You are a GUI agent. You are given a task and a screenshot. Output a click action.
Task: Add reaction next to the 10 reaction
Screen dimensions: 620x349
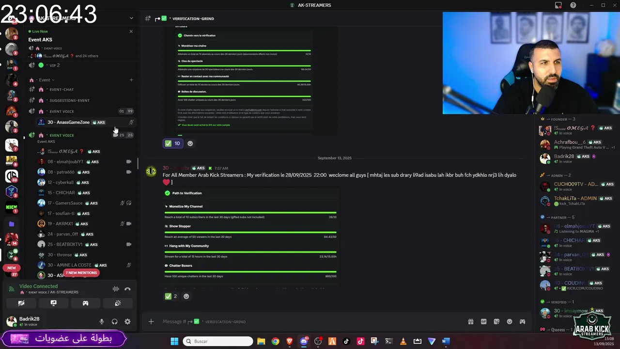[190, 143]
